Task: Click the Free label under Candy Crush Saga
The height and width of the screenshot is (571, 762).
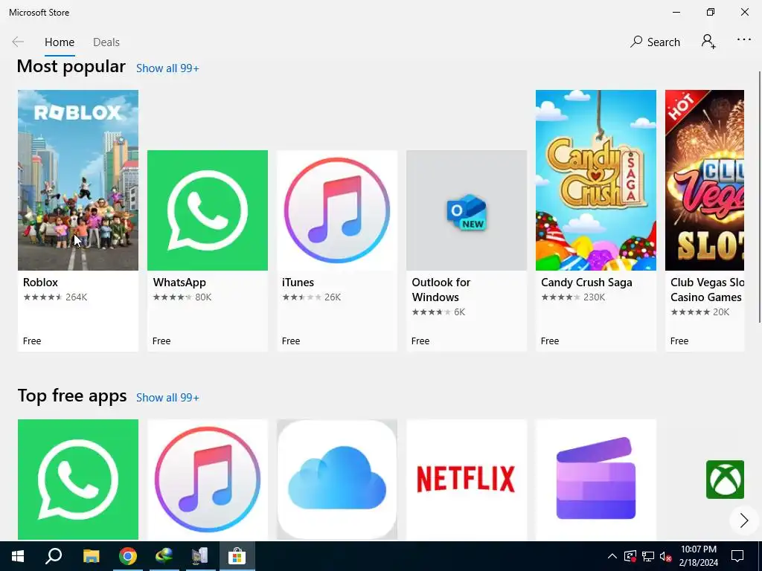Action: pyautogui.click(x=550, y=341)
